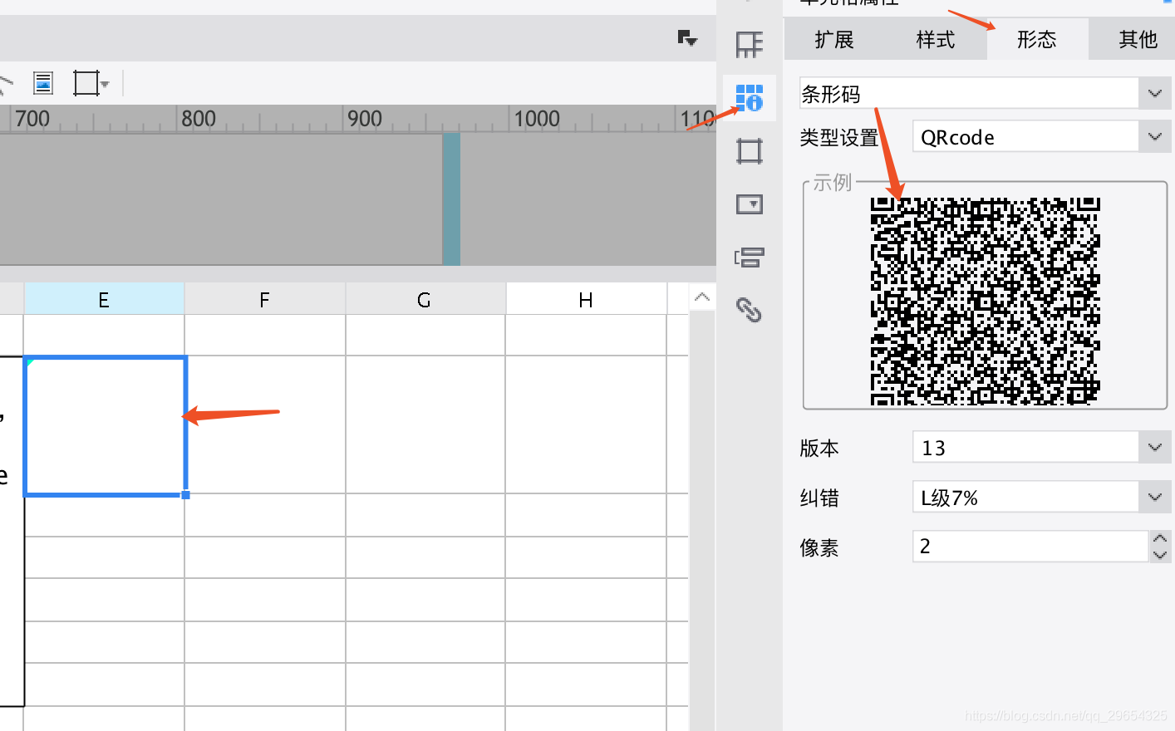Image resolution: width=1175 pixels, height=731 pixels.
Task: Click the 纠错 label
Action: coord(819,498)
